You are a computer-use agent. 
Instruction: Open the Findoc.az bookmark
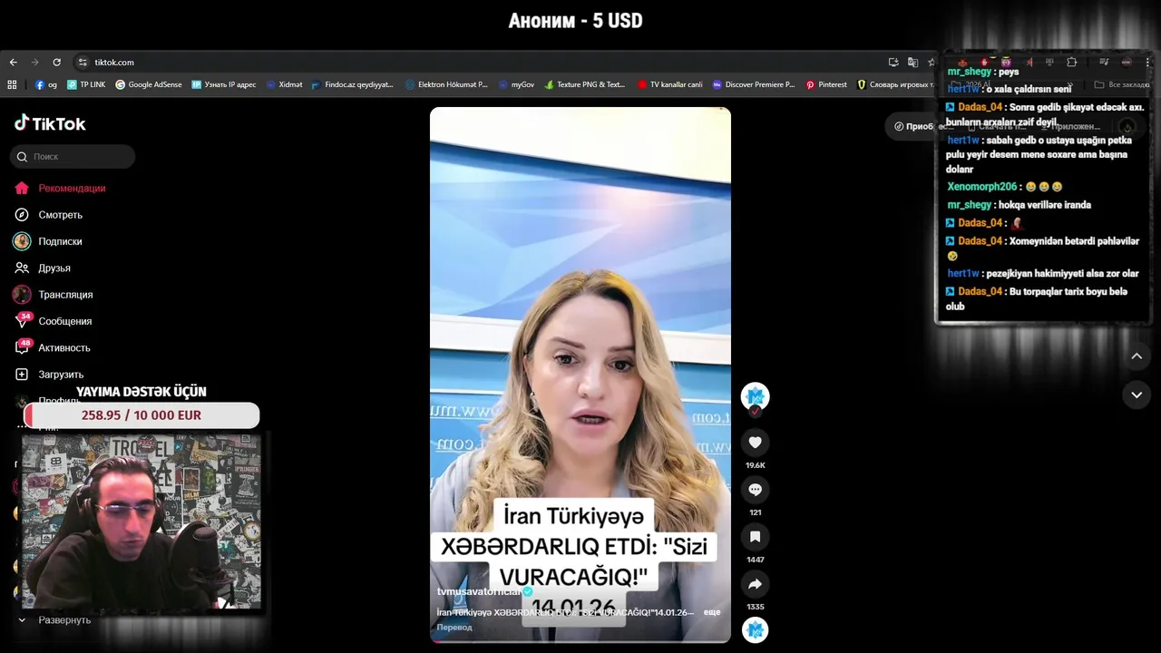(x=353, y=84)
